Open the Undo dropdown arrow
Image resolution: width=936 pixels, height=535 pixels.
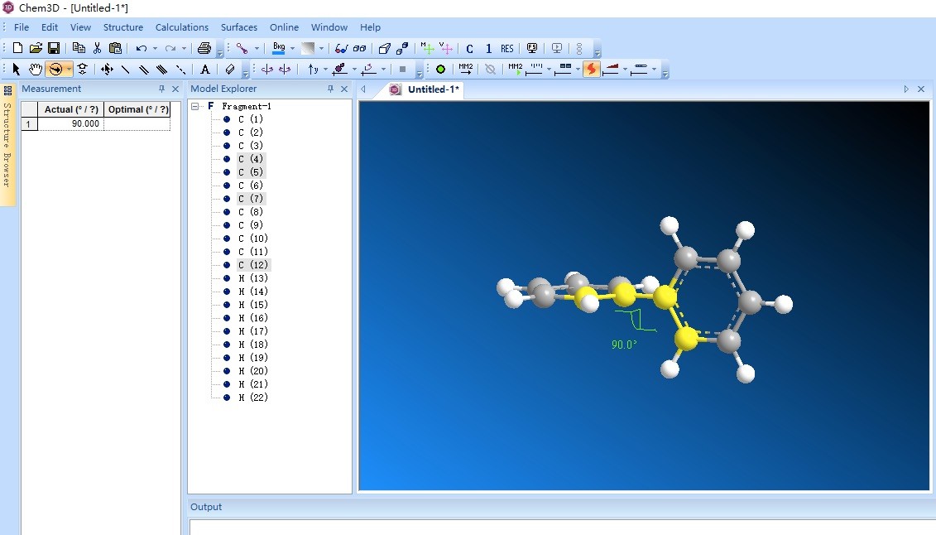tap(155, 48)
